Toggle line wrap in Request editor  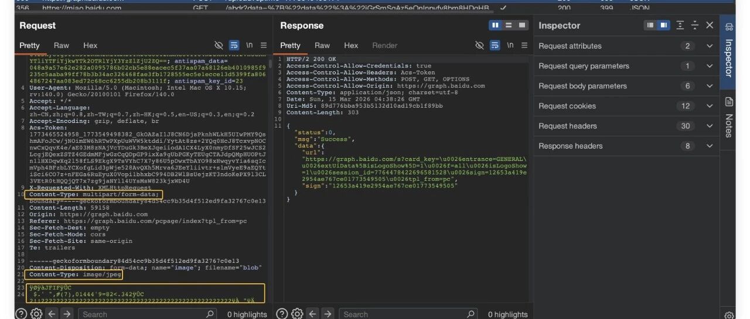pyautogui.click(x=234, y=45)
